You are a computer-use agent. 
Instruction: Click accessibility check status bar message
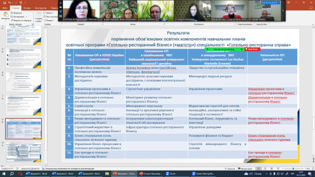(68, 169)
